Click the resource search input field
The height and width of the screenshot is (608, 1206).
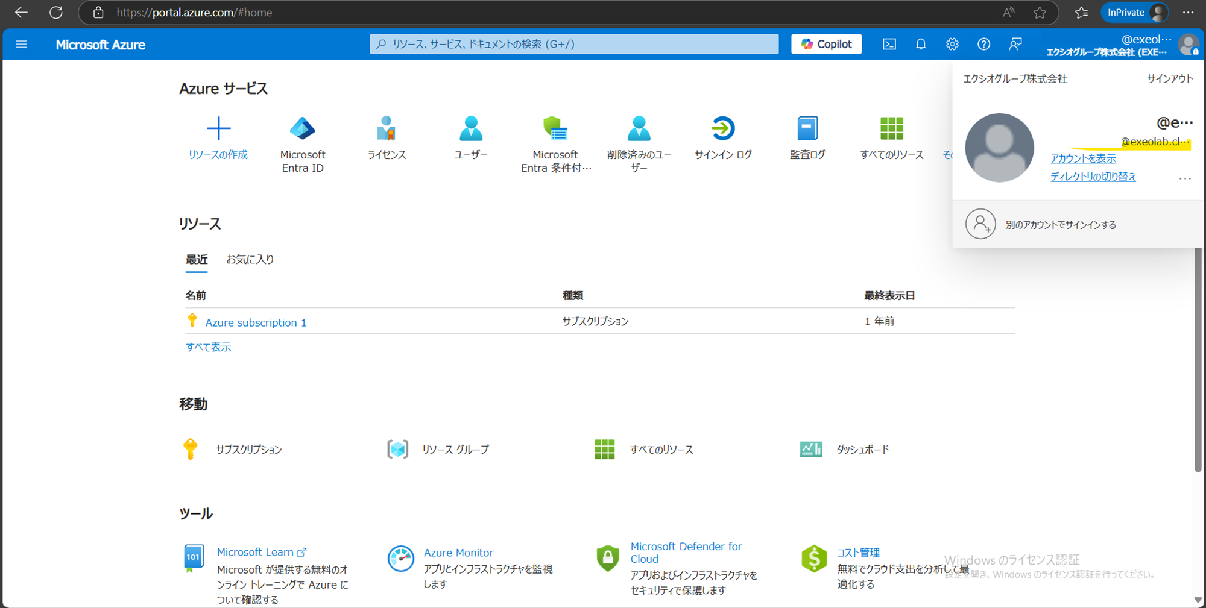pyautogui.click(x=573, y=44)
